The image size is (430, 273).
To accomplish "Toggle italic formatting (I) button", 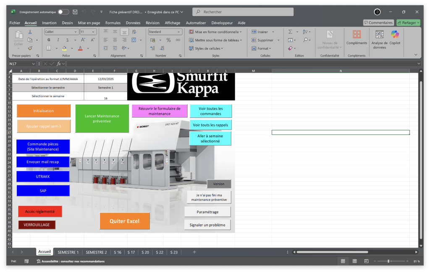I will [x=57, y=40].
